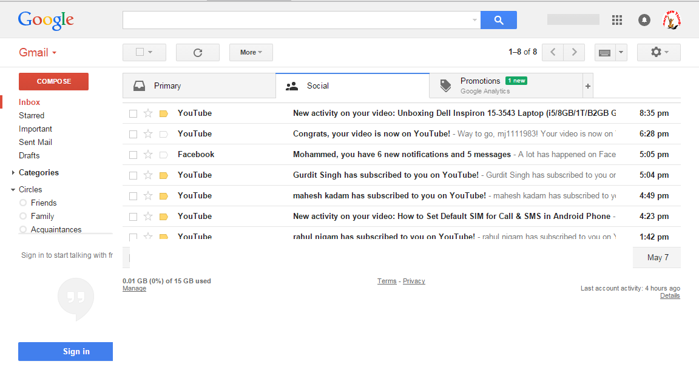
Task: Star the Default SIM video email
Action: tap(148, 217)
